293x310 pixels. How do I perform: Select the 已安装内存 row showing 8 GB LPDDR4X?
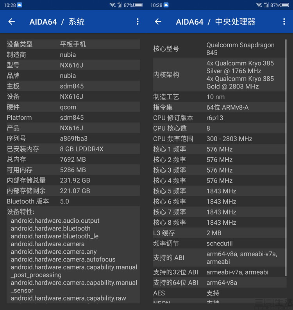tap(73, 149)
